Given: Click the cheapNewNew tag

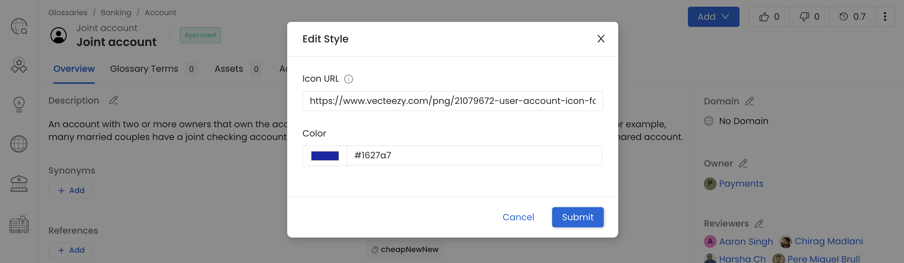Looking at the screenshot, I should (405, 250).
